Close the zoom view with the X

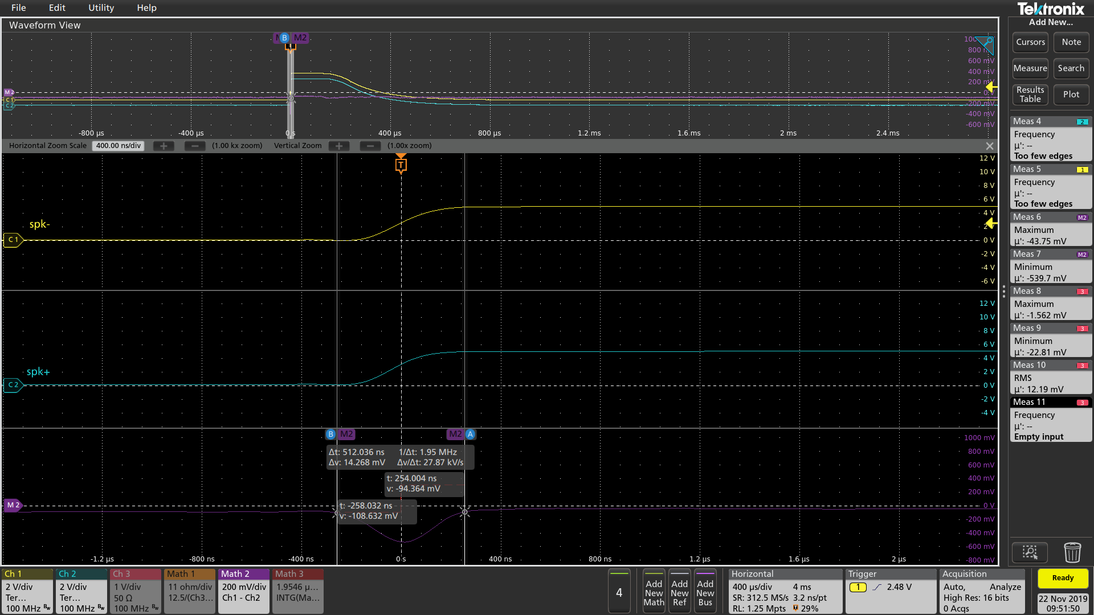(x=990, y=146)
